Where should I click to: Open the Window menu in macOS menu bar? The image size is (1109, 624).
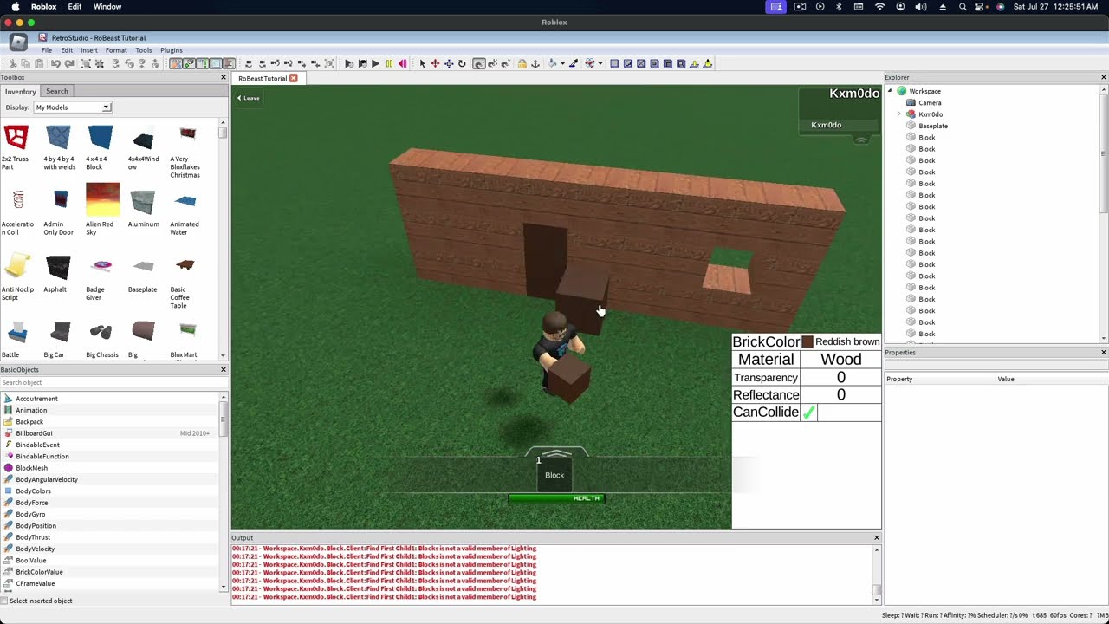(107, 7)
